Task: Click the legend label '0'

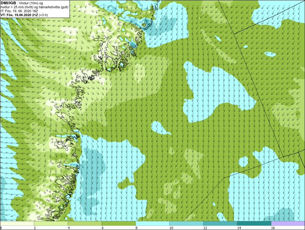Action: pos(1,228)
